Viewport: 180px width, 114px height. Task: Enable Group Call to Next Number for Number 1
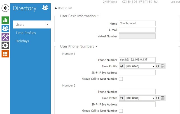coord(121,79)
